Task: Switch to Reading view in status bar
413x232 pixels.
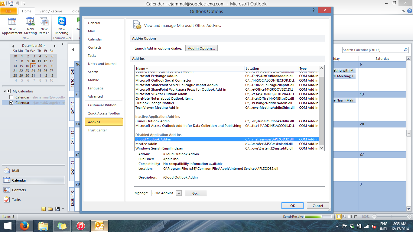Action: [x=355, y=217]
